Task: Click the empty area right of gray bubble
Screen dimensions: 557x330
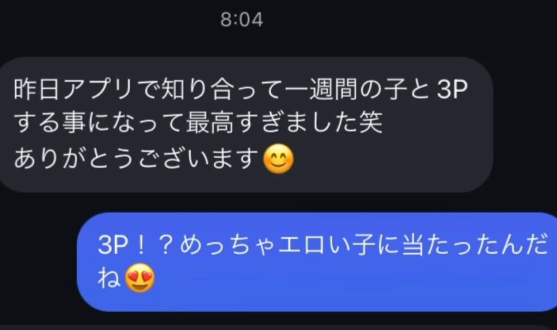Action: [x=525, y=125]
